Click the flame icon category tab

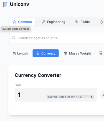102,22
